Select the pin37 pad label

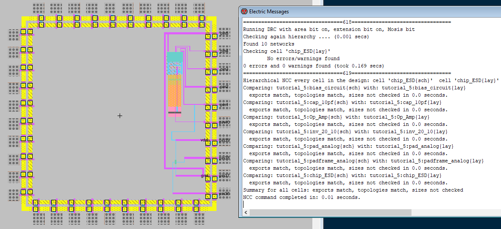coord(224,176)
